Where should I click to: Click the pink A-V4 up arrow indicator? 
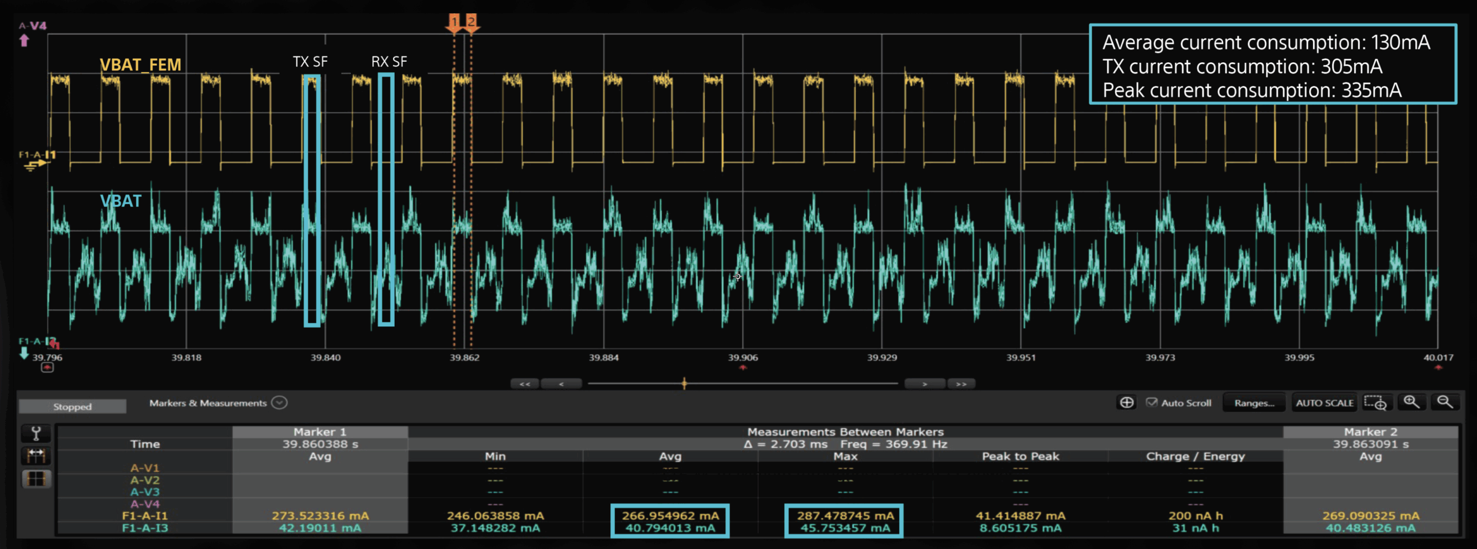[24, 40]
